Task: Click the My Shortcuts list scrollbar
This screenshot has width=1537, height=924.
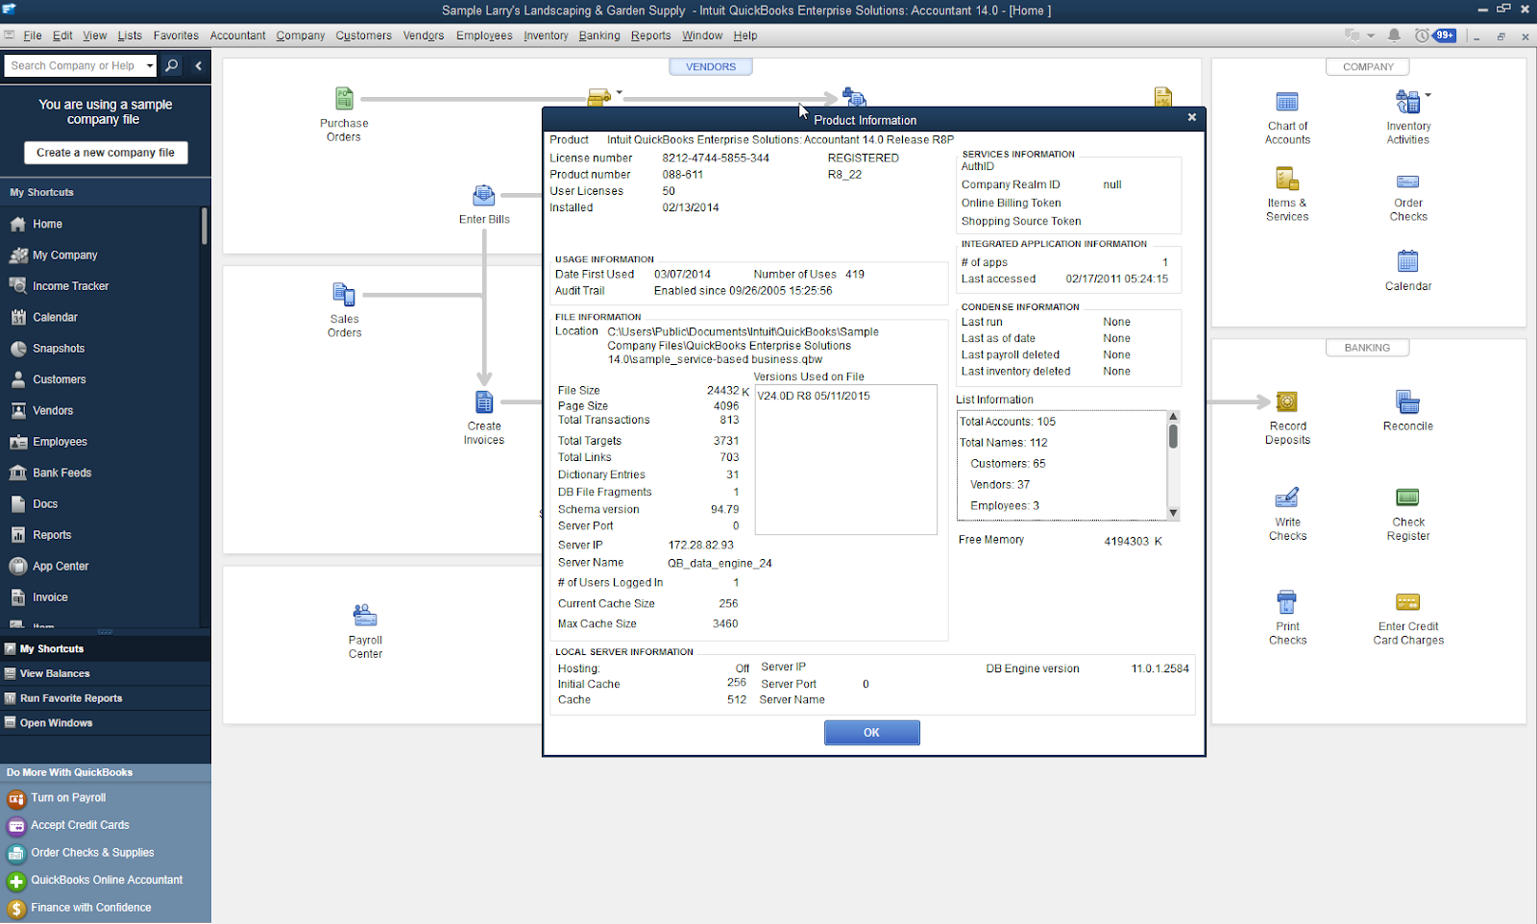Action: (x=205, y=227)
